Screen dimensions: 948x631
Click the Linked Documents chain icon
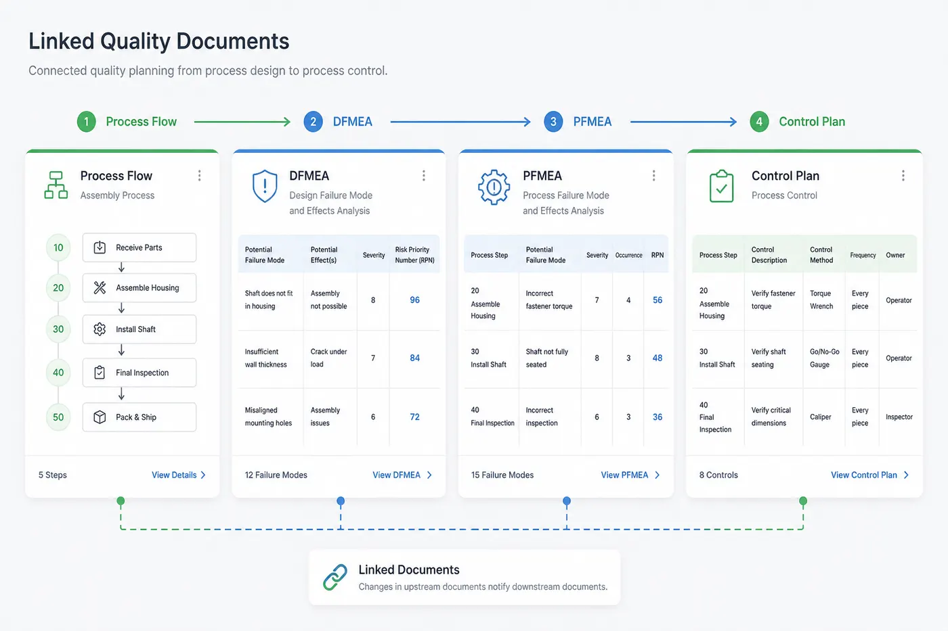tap(335, 577)
